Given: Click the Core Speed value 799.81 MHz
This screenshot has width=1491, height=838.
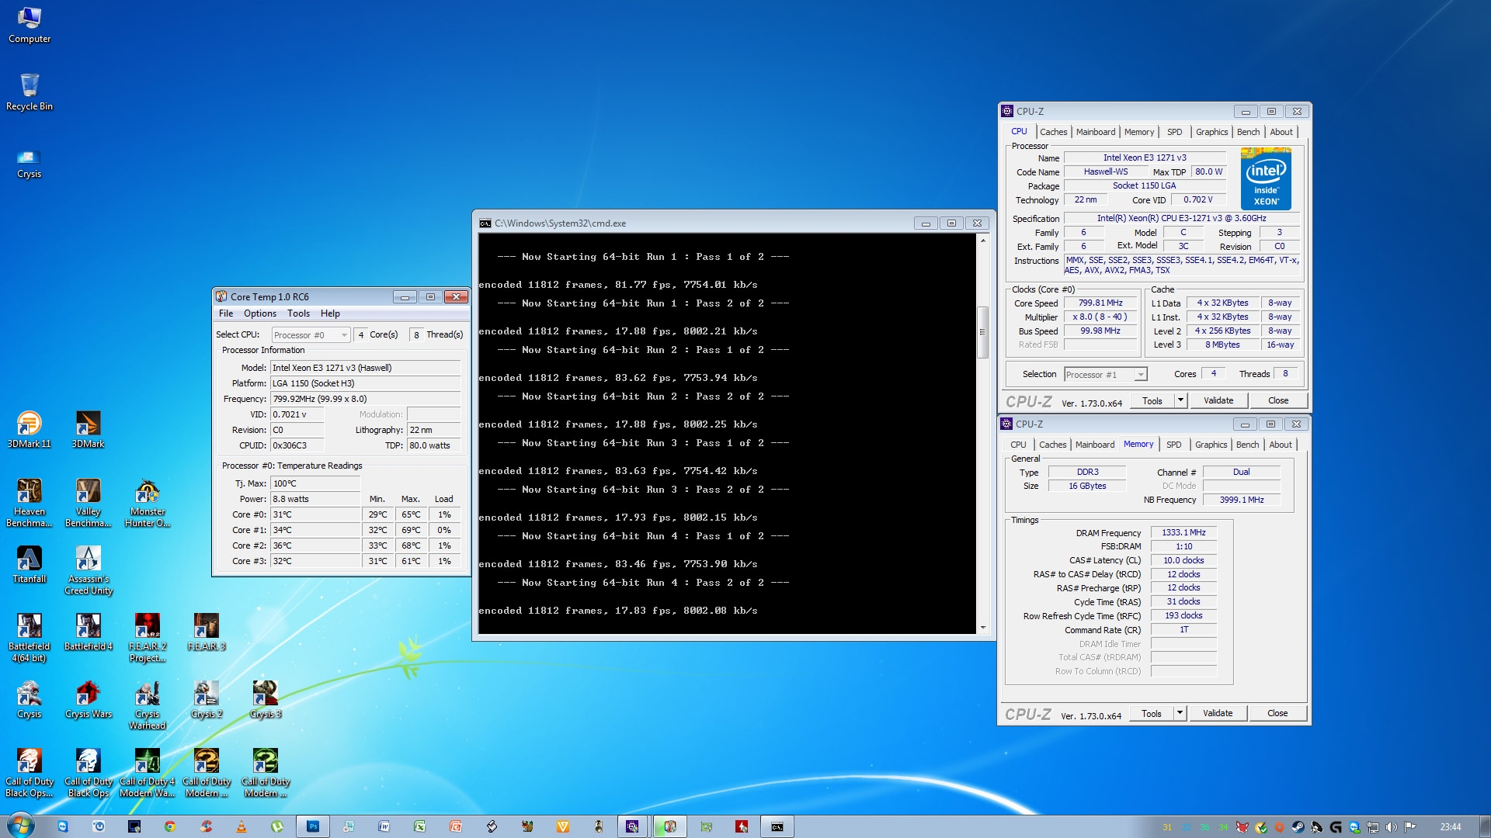Looking at the screenshot, I should [x=1100, y=303].
